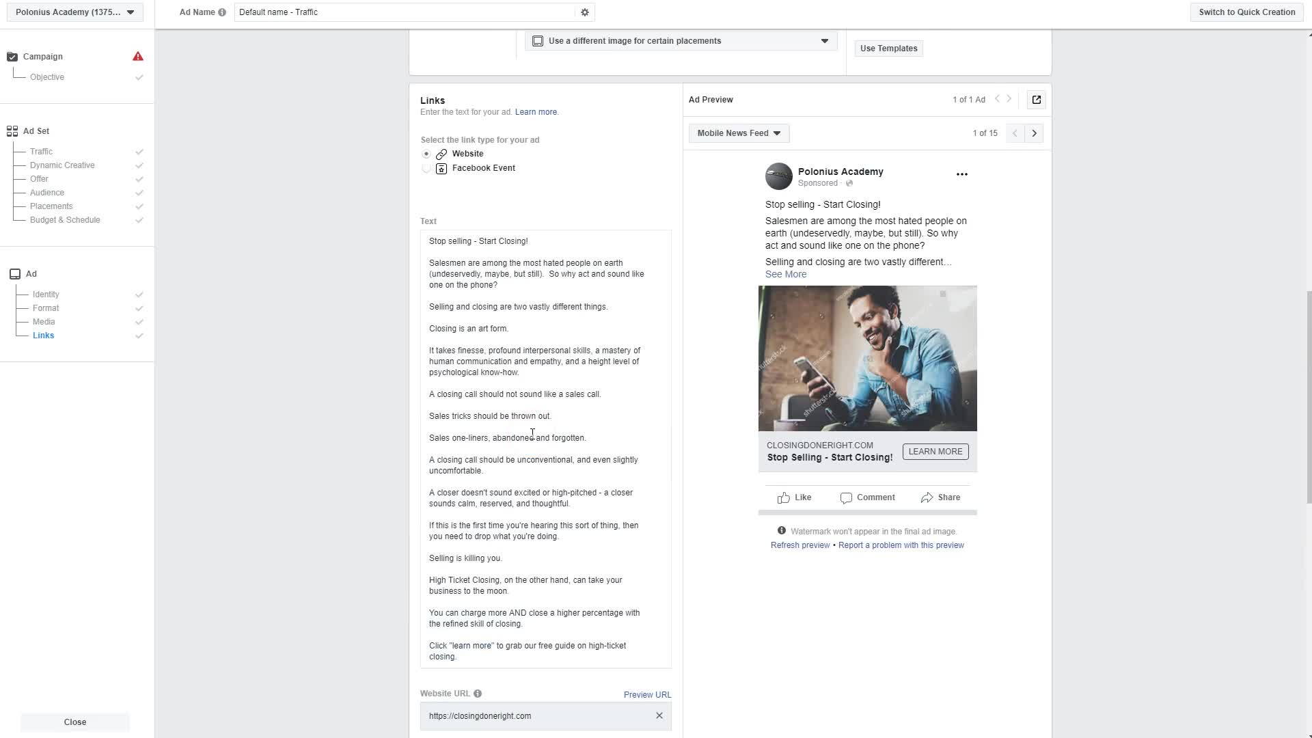
Task: Open Budget & Schedule in sidebar
Action: point(65,220)
